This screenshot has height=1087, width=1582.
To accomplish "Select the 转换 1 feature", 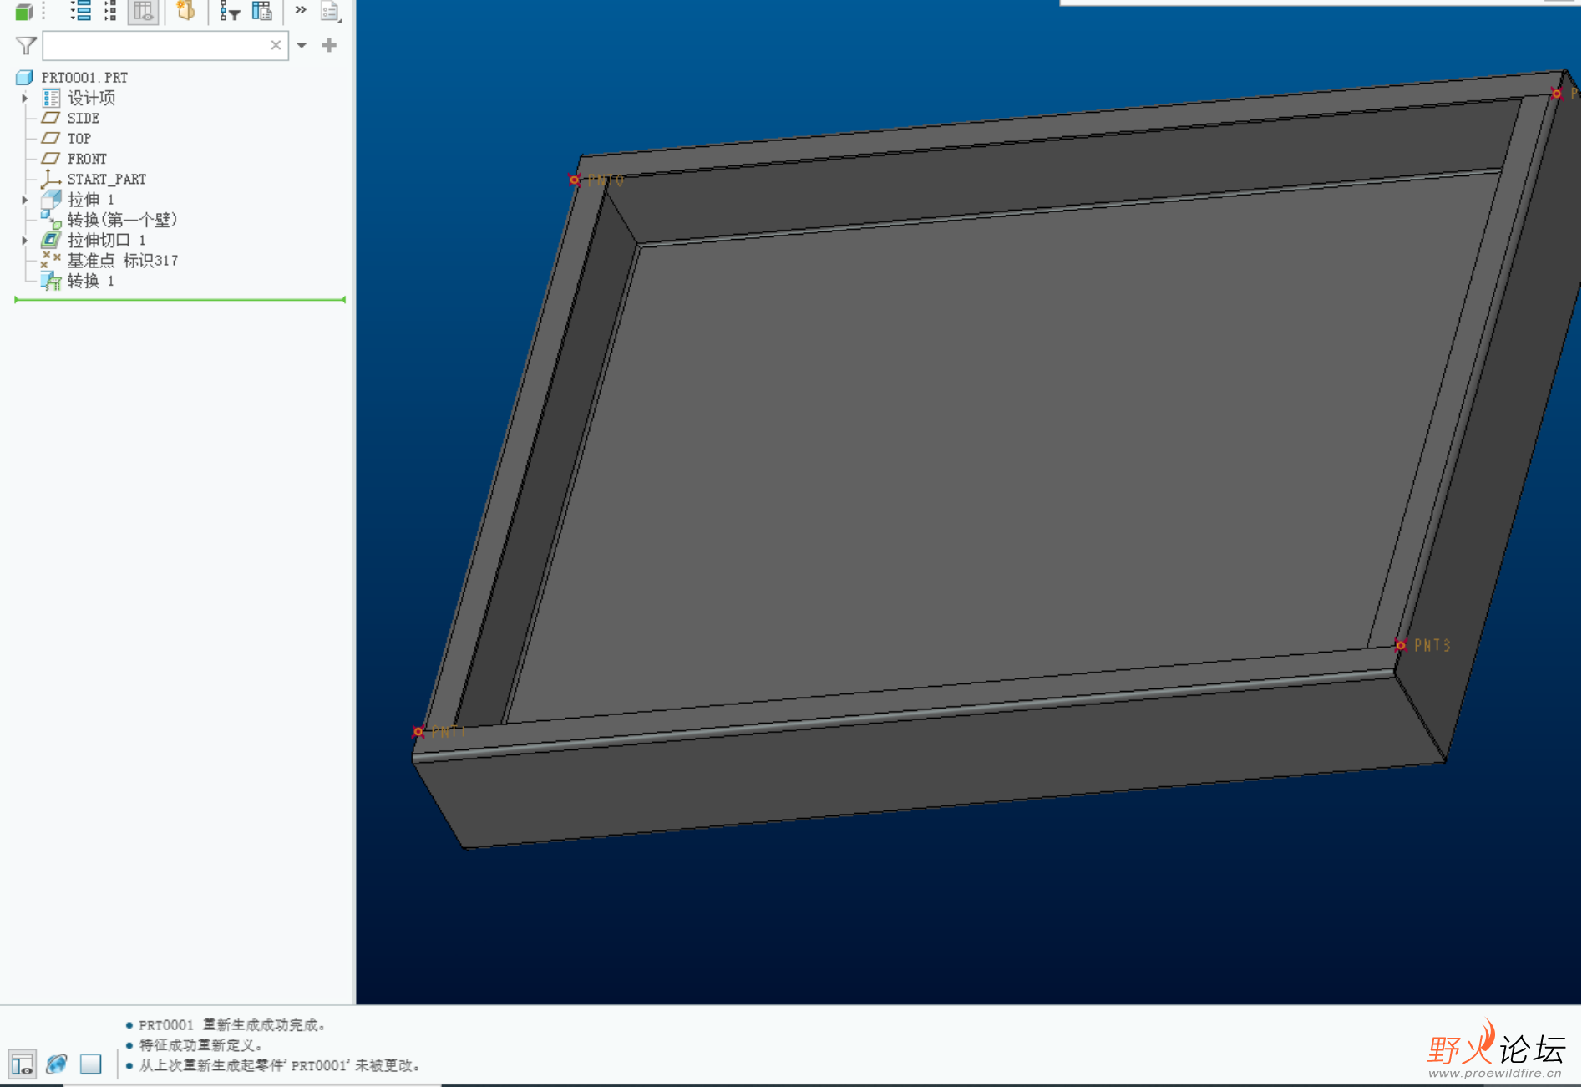I will 90,281.
